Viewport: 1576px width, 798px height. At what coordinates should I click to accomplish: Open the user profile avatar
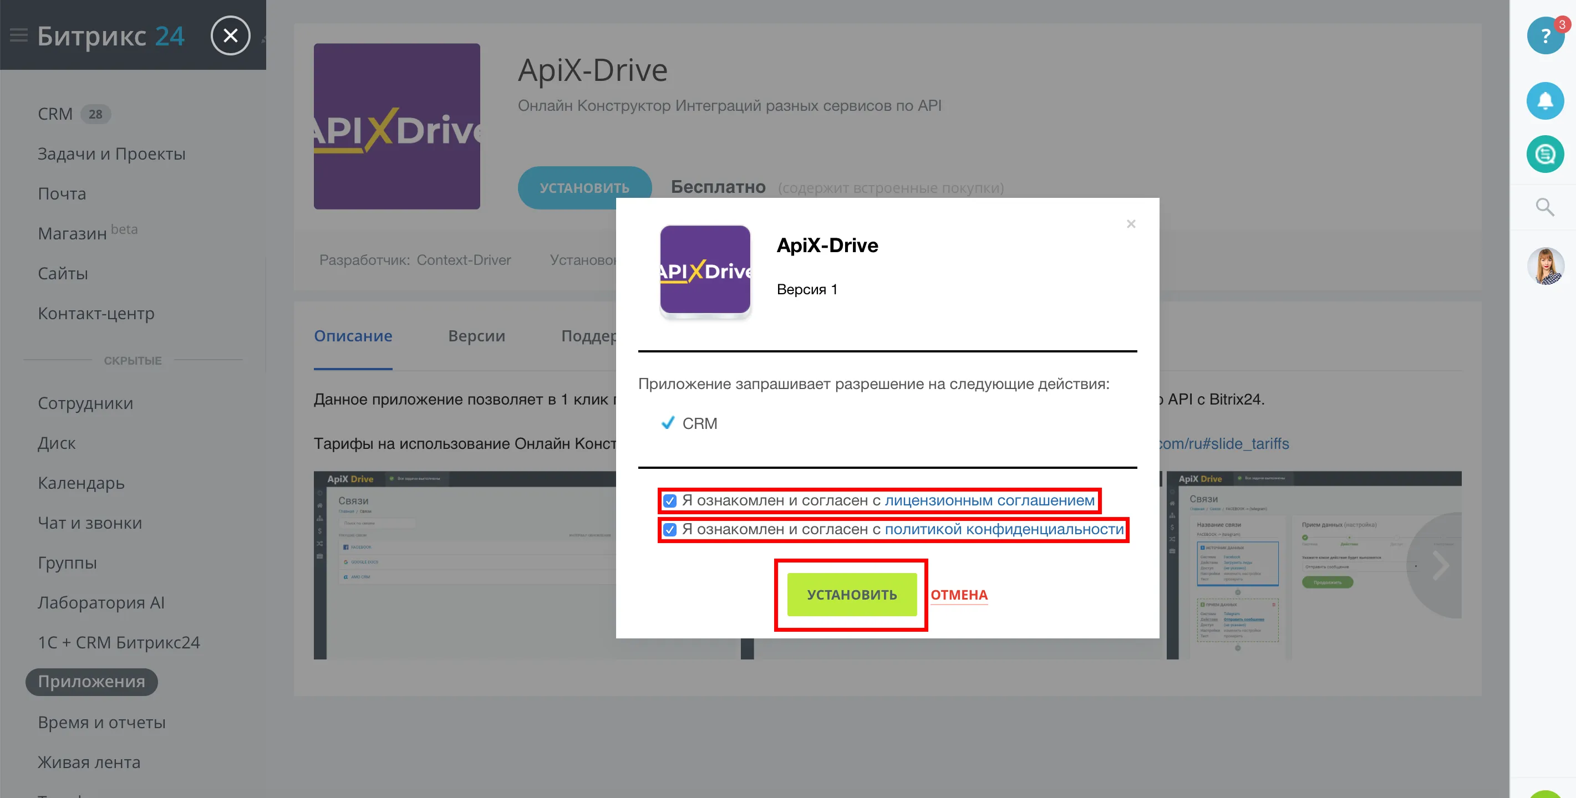(x=1545, y=266)
